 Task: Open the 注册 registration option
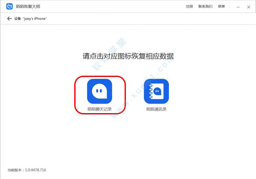pyautogui.click(x=189, y=7)
